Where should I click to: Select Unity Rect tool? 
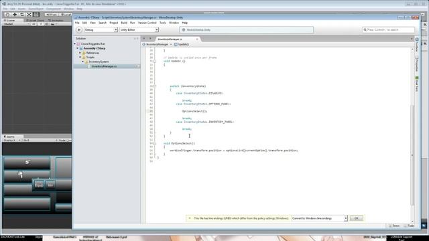[36, 15]
